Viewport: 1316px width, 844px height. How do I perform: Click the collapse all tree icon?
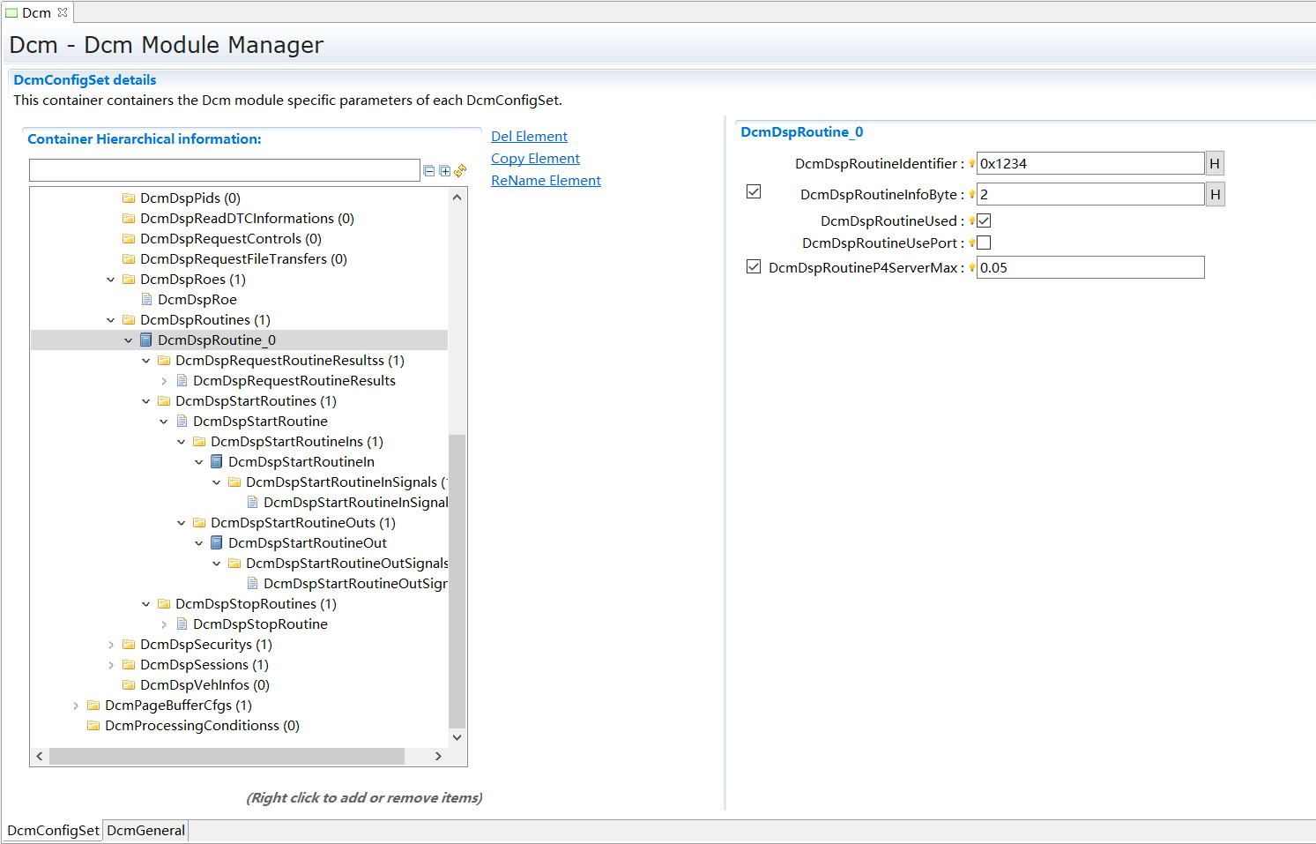429,171
